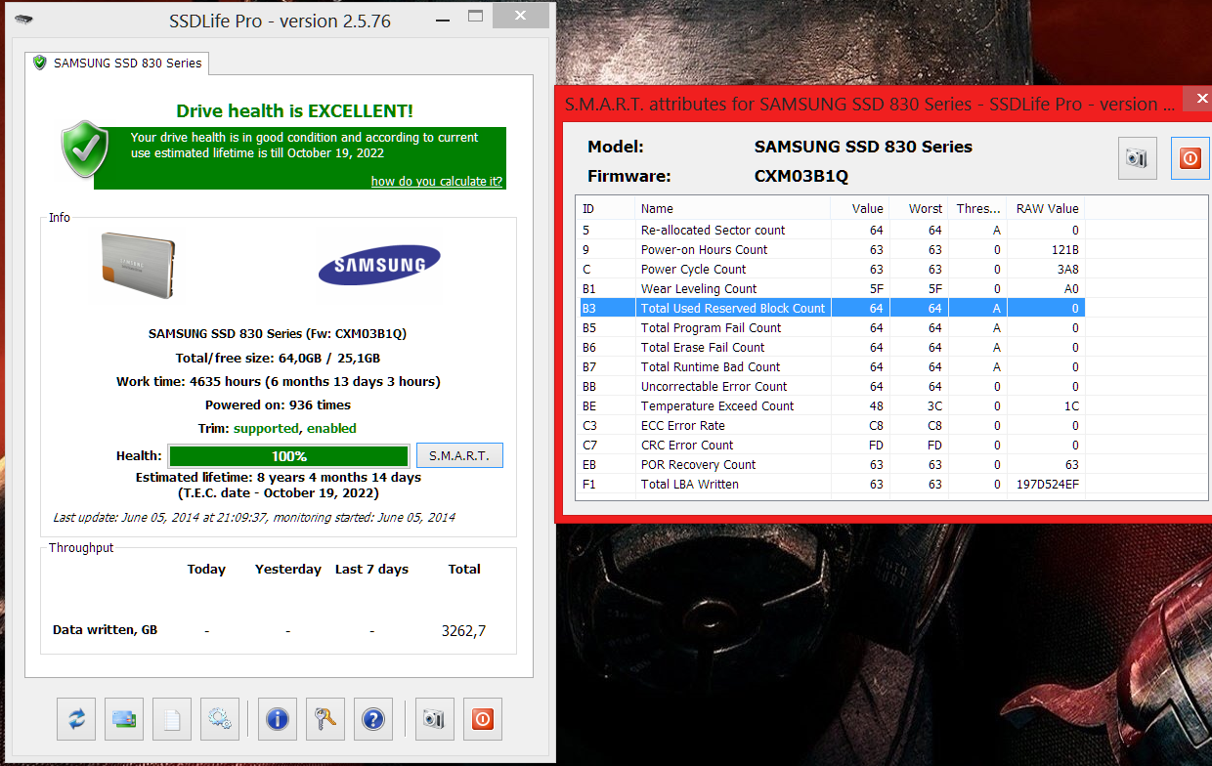Image resolution: width=1212 pixels, height=766 pixels.
Task: Click 'Trim: supported, enabled' text
Action: point(278,428)
